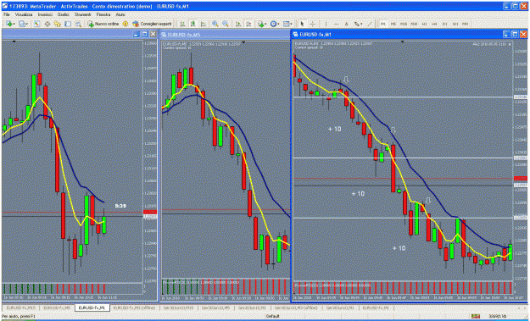530x321 pixels.
Task: Set timeframe to MN
Action: [465, 24]
